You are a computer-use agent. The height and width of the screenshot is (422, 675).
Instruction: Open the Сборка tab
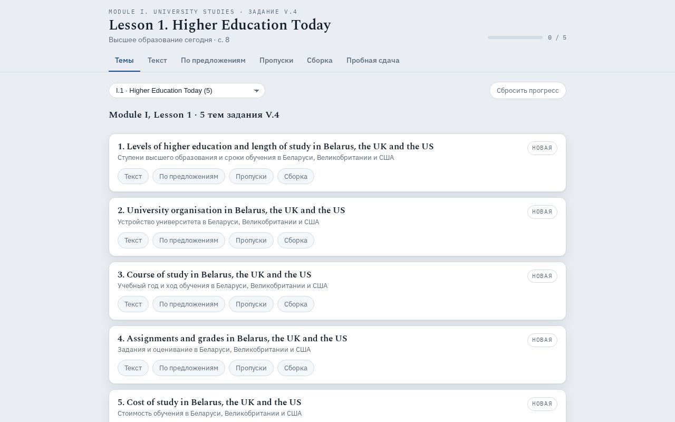[x=320, y=61]
